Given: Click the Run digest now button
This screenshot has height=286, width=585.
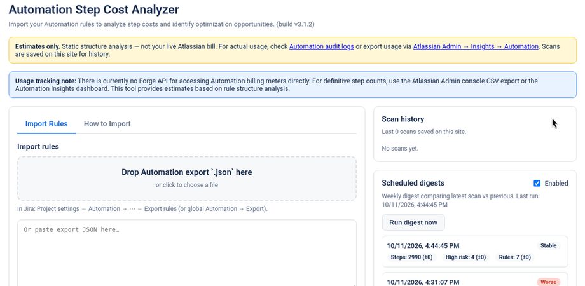Looking at the screenshot, I should pyautogui.click(x=413, y=222).
